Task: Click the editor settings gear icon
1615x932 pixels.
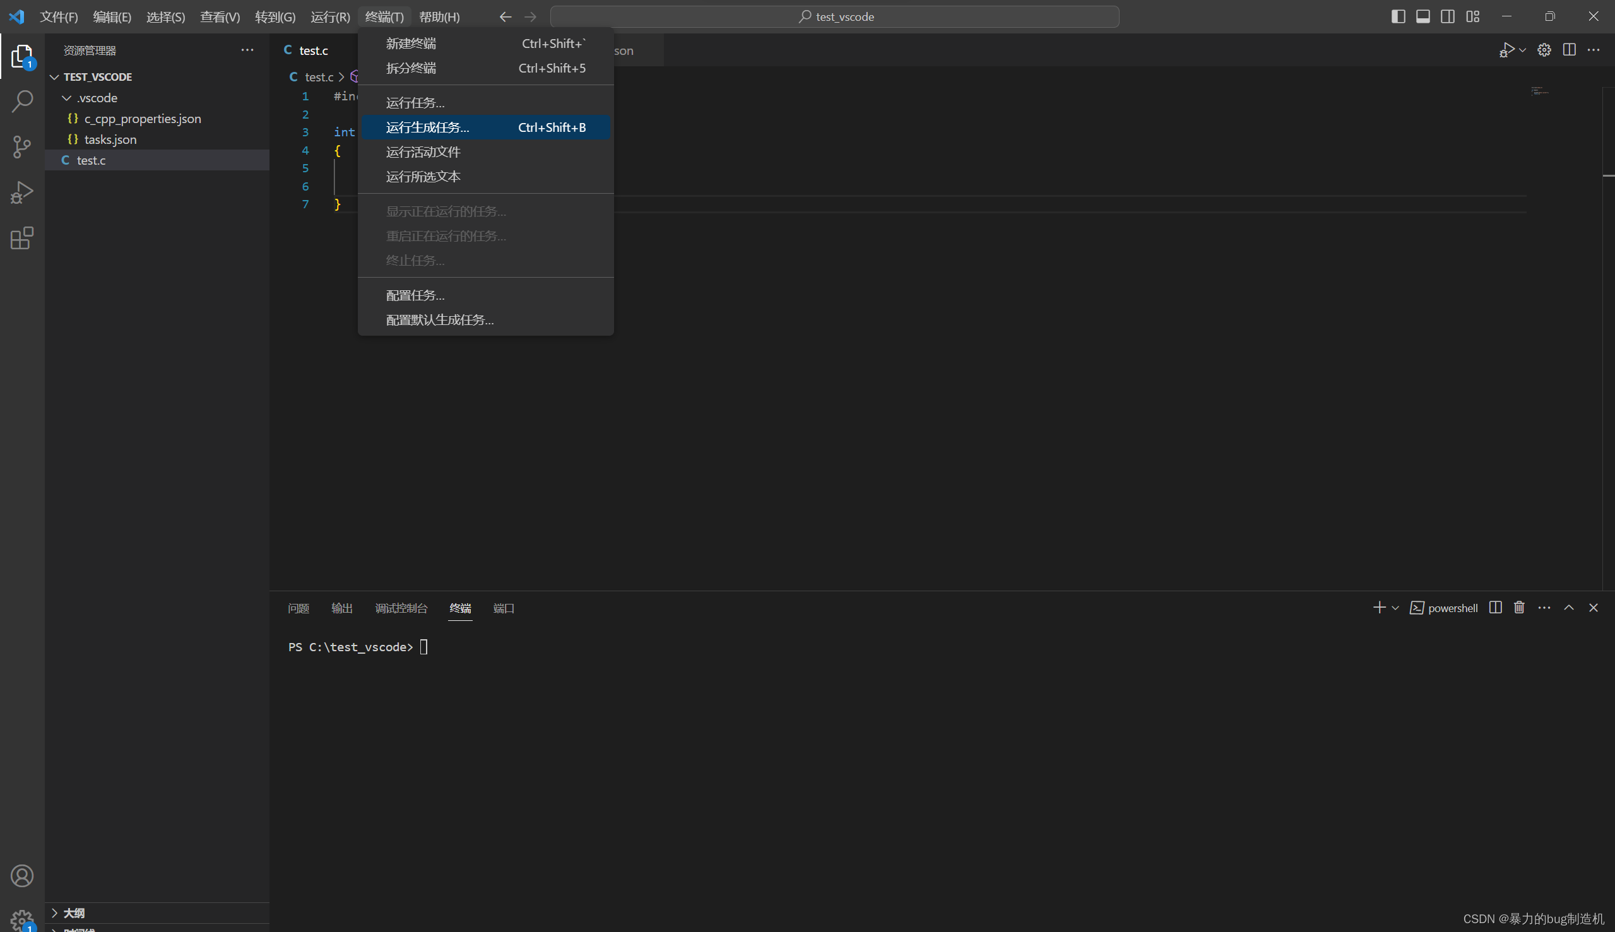Action: point(1544,50)
